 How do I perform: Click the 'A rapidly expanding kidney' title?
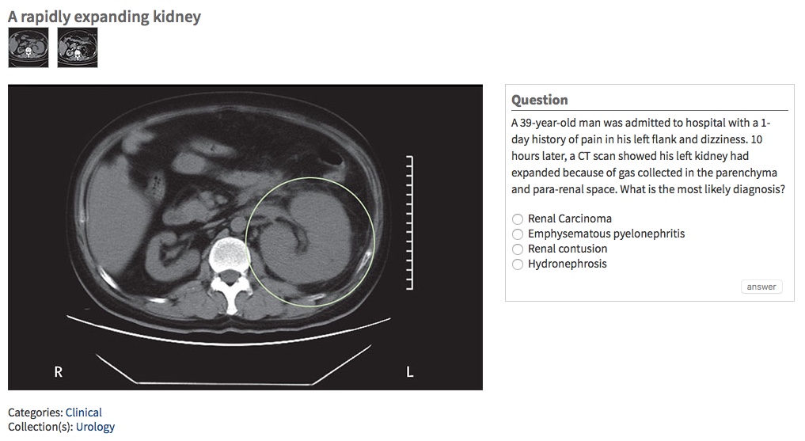coord(104,17)
